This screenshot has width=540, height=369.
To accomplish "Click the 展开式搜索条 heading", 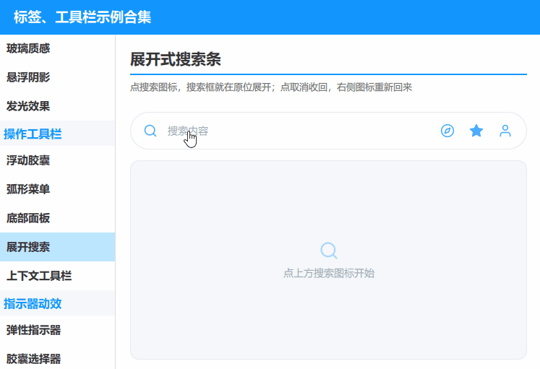I will click(175, 59).
